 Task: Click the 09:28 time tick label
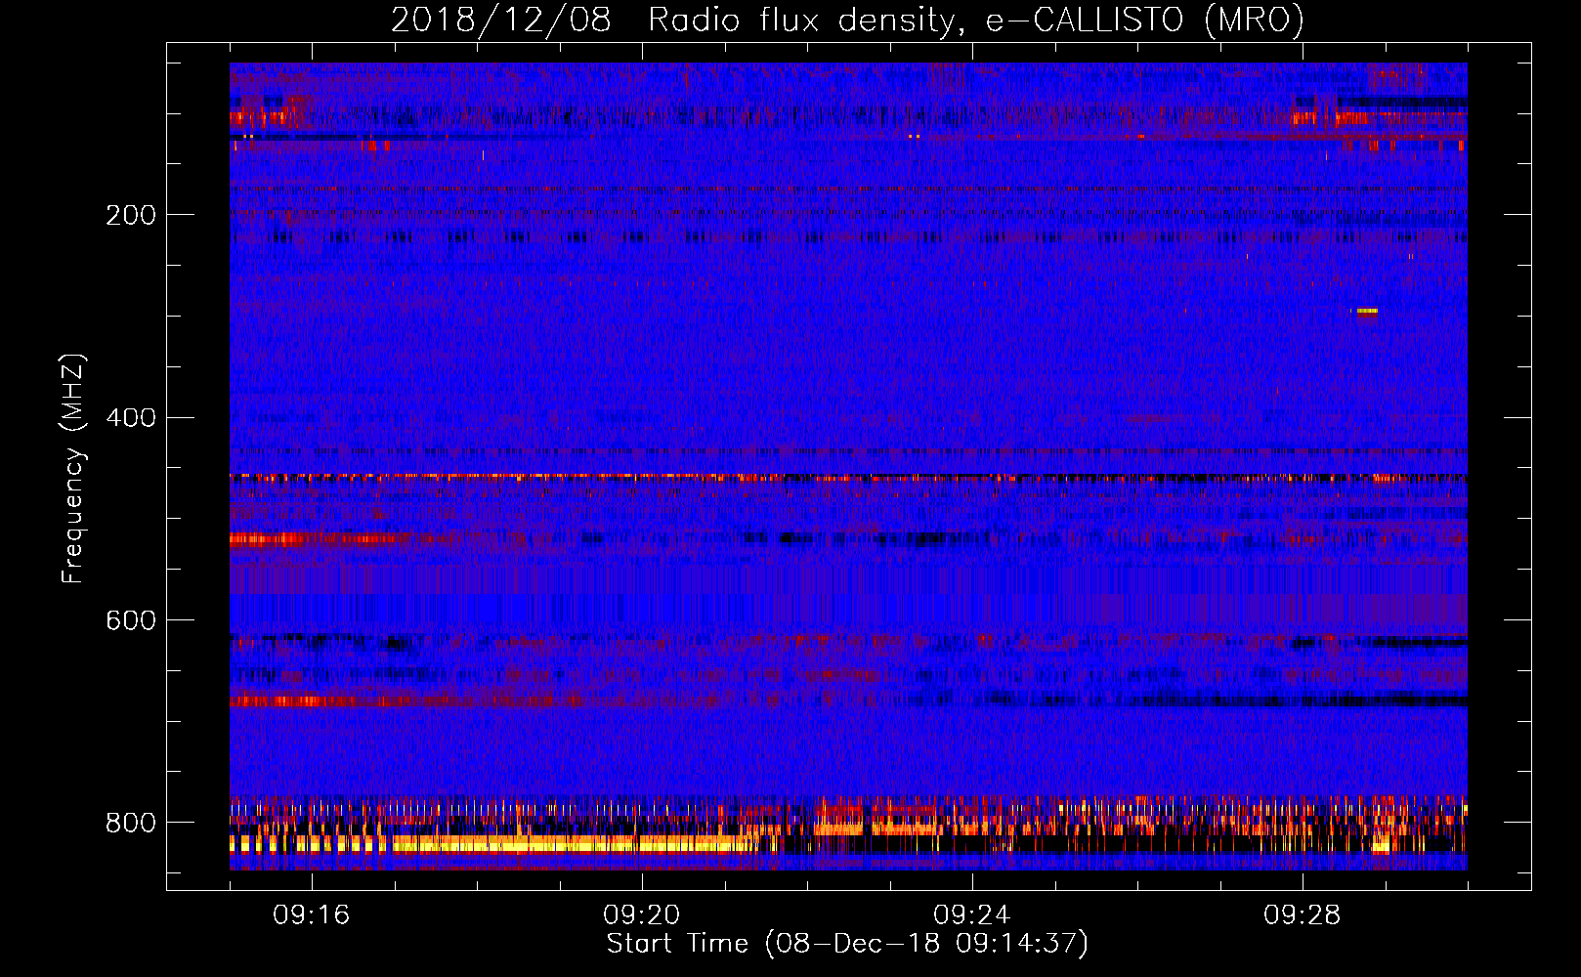pos(1303,915)
